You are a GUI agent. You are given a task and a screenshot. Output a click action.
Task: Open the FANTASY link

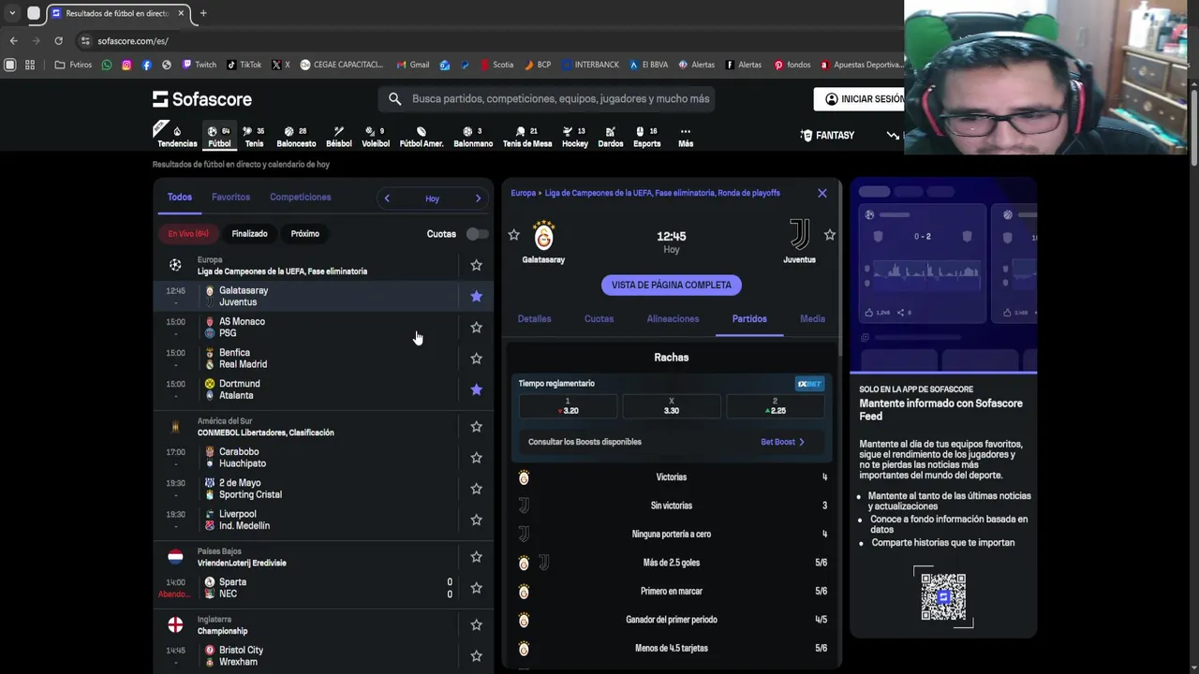[x=827, y=136]
